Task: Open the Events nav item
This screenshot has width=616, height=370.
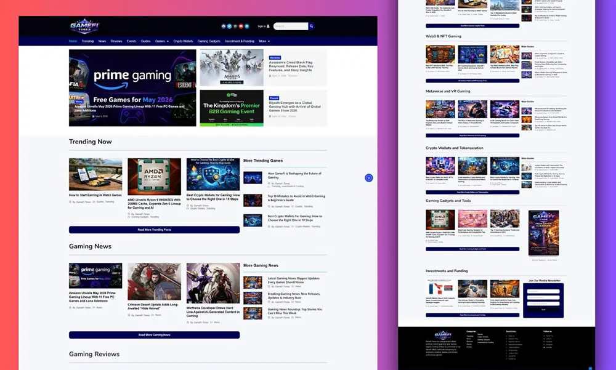Action: pyautogui.click(x=132, y=41)
